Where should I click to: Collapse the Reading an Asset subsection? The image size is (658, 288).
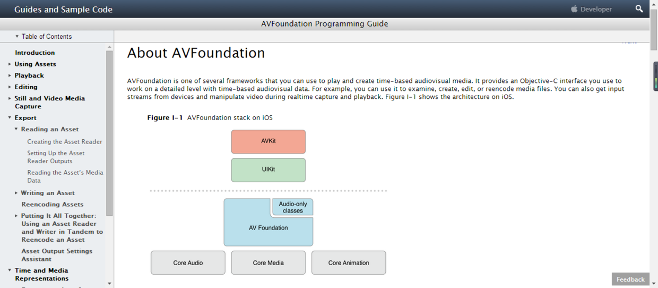16,129
